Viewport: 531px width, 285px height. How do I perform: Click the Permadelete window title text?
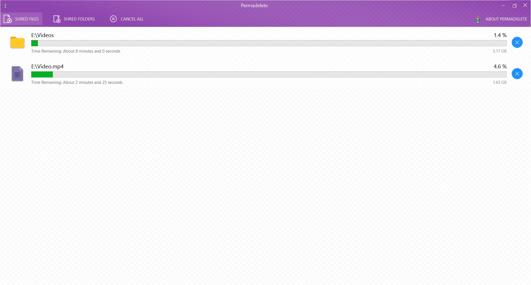(254, 6)
